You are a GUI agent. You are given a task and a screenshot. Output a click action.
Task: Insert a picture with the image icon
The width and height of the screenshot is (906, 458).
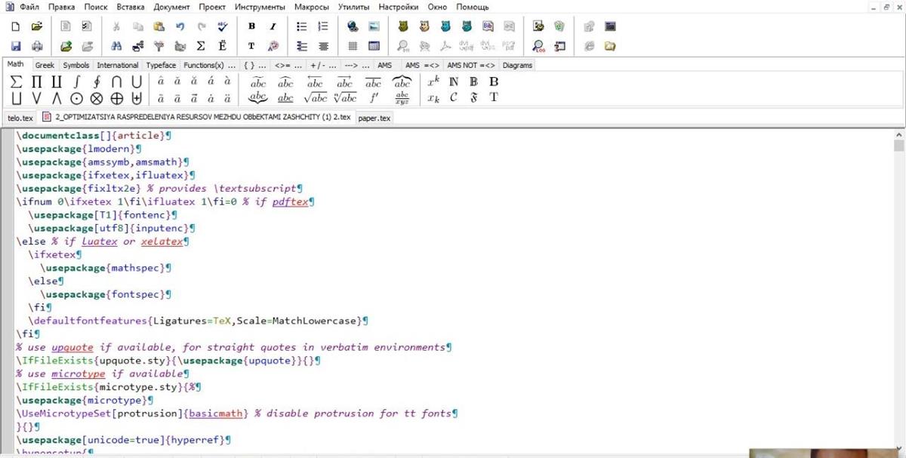(374, 26)
